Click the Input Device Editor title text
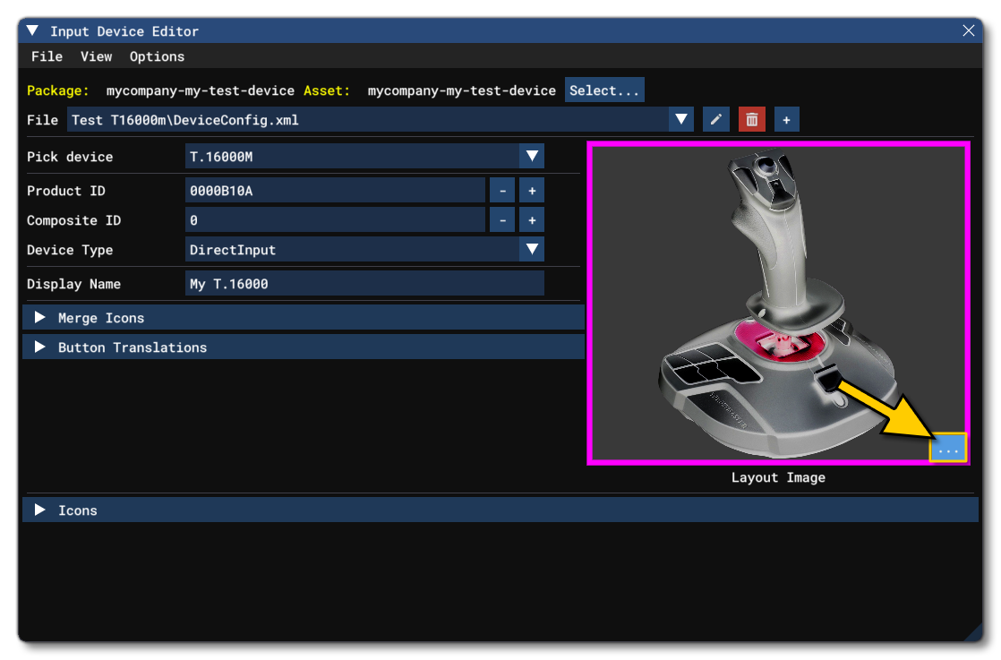 (x=124, y=31)
